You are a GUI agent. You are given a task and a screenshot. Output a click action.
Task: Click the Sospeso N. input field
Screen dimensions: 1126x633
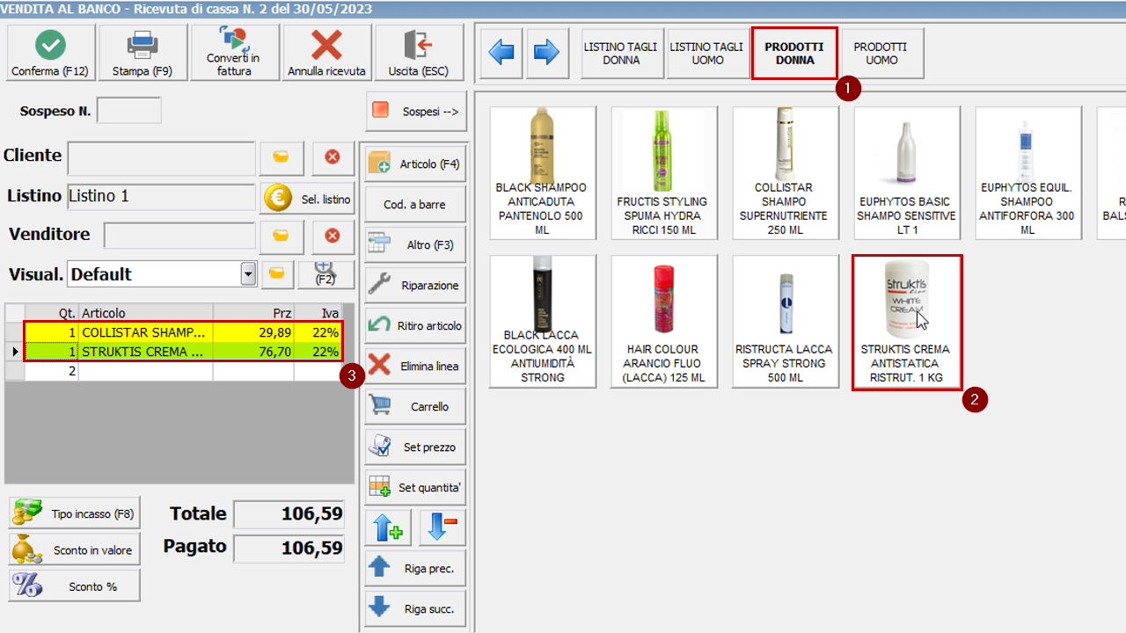point(129,111)
